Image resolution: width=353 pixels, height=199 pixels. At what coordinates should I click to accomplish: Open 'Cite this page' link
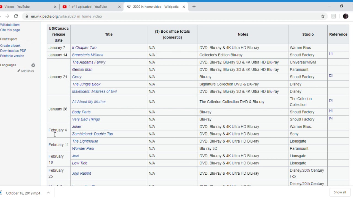coord(10,30)
